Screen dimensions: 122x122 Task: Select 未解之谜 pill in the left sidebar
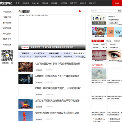pos(7,17)
